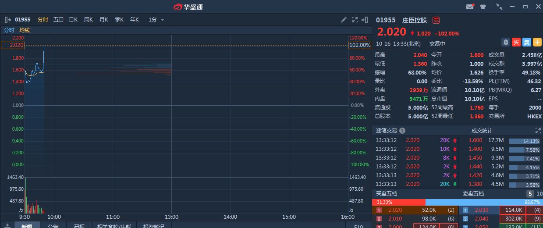The width and height of the screenshot is (543, 228).
Task: Click the price alert bell icon
Action: [506, 42]
